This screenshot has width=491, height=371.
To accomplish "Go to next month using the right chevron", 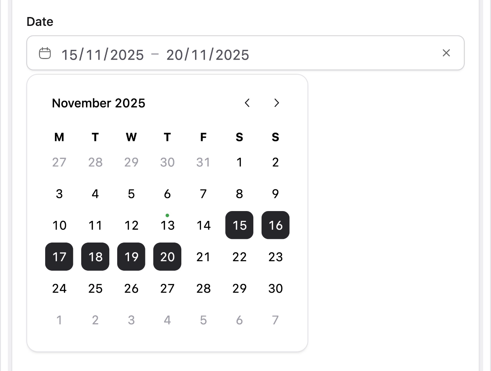I will [277, 103].
